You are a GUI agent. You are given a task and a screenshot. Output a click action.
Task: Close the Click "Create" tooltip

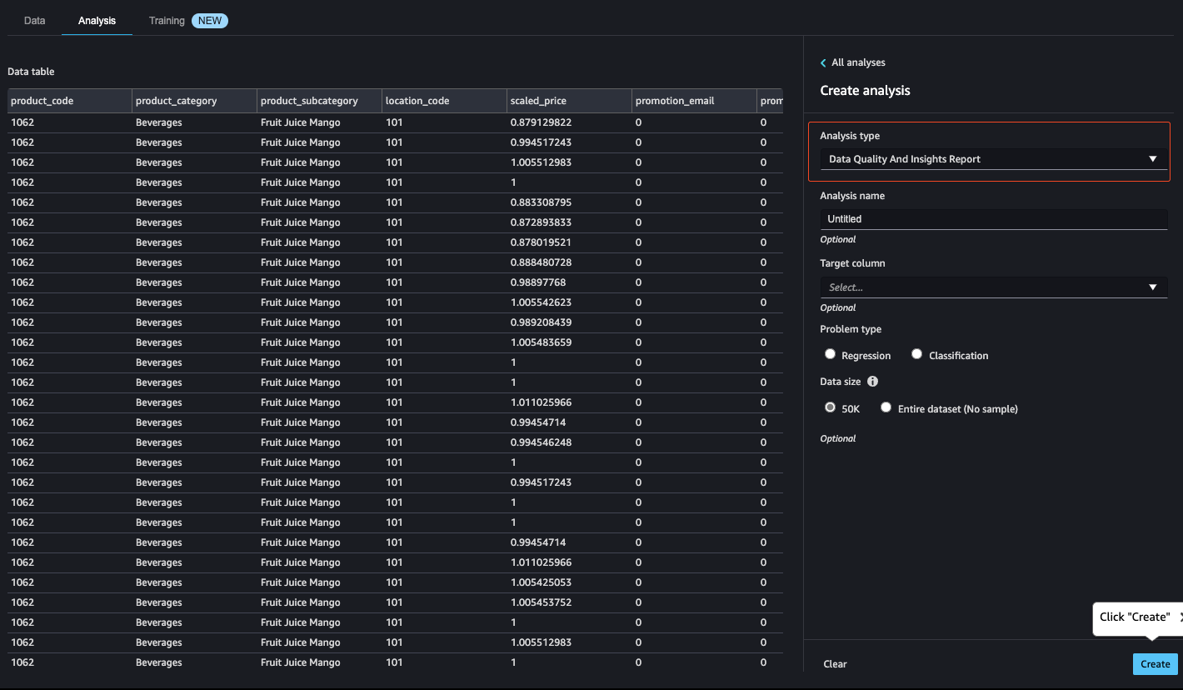[x=1181, y=617]
